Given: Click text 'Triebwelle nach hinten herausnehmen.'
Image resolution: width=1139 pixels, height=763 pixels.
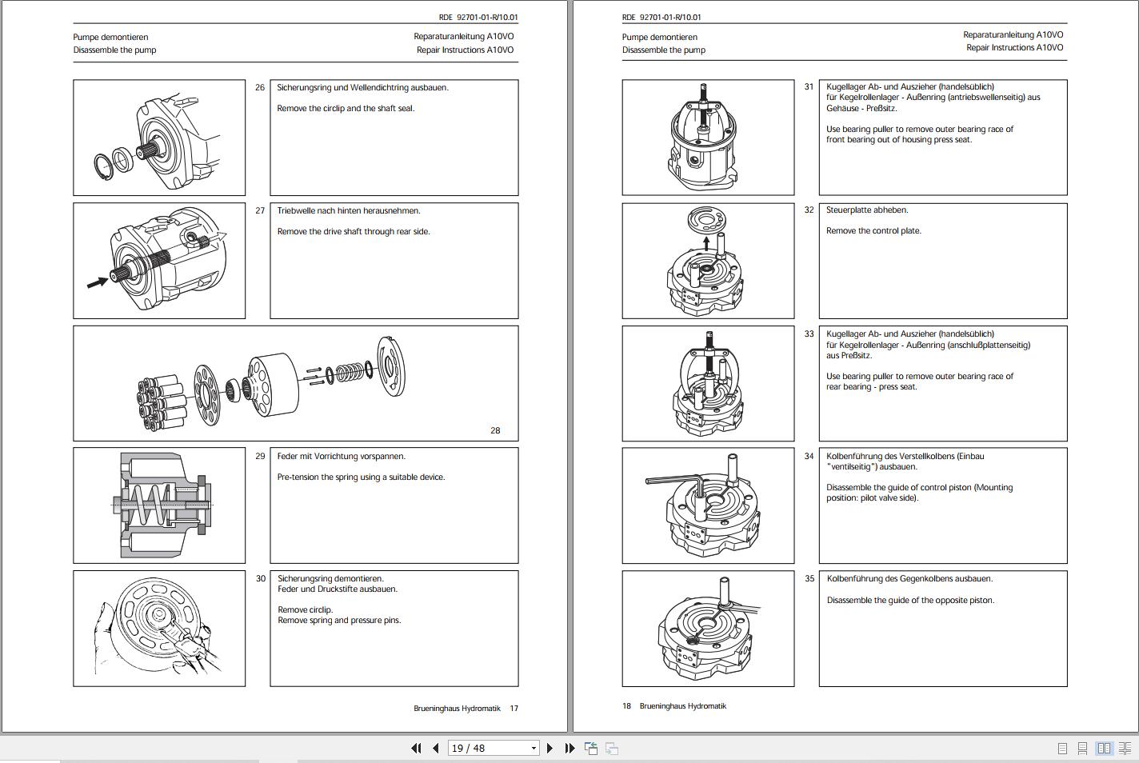Looking at the screenshot, I should click(x=349, y=211).
